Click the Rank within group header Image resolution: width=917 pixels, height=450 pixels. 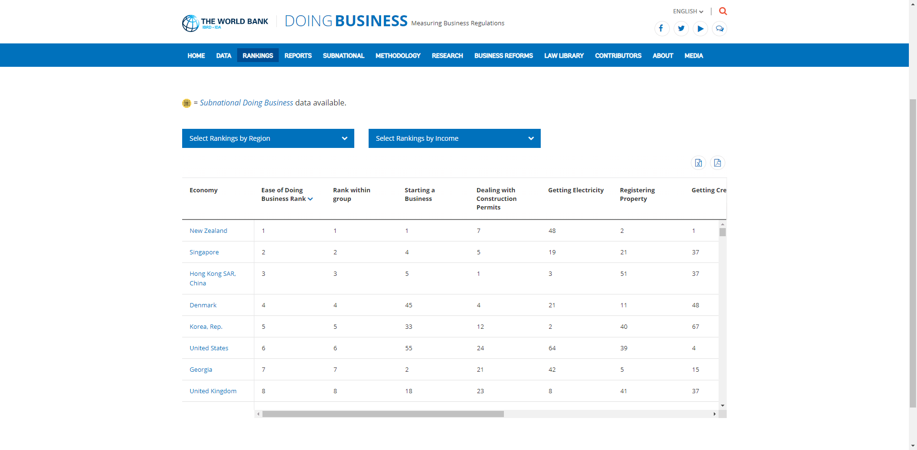coord(352,194)
